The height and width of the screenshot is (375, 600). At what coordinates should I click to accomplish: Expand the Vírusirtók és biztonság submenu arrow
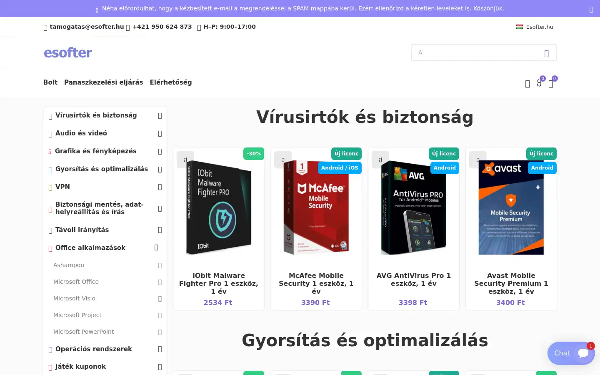point(160,116)
